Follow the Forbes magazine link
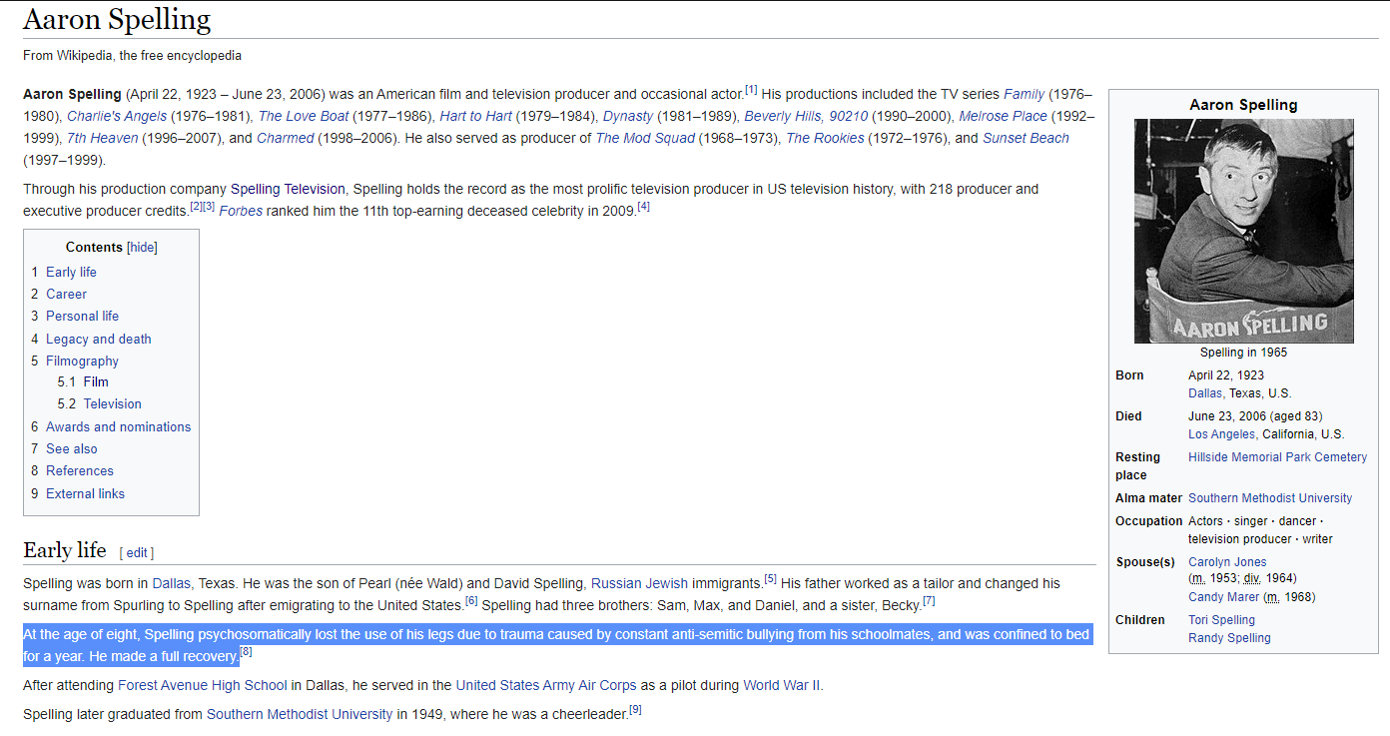The image size is (1390, 736). click(241, 211)
